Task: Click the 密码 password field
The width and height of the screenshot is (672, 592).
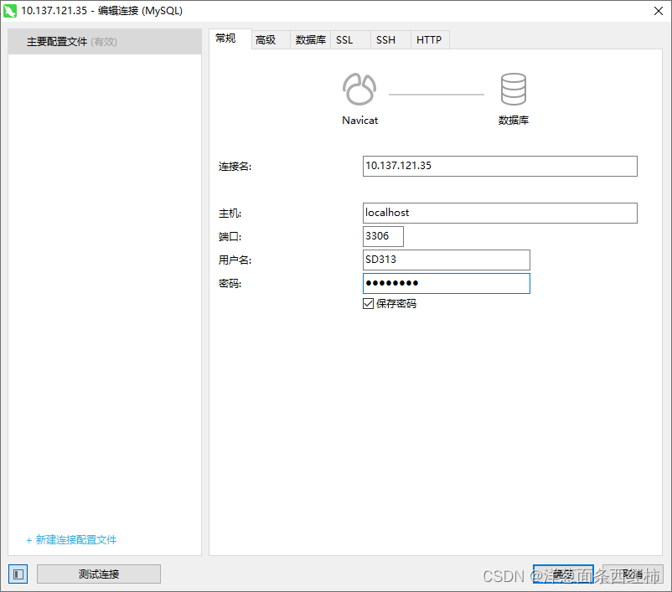Action: (x=446, y=284)
